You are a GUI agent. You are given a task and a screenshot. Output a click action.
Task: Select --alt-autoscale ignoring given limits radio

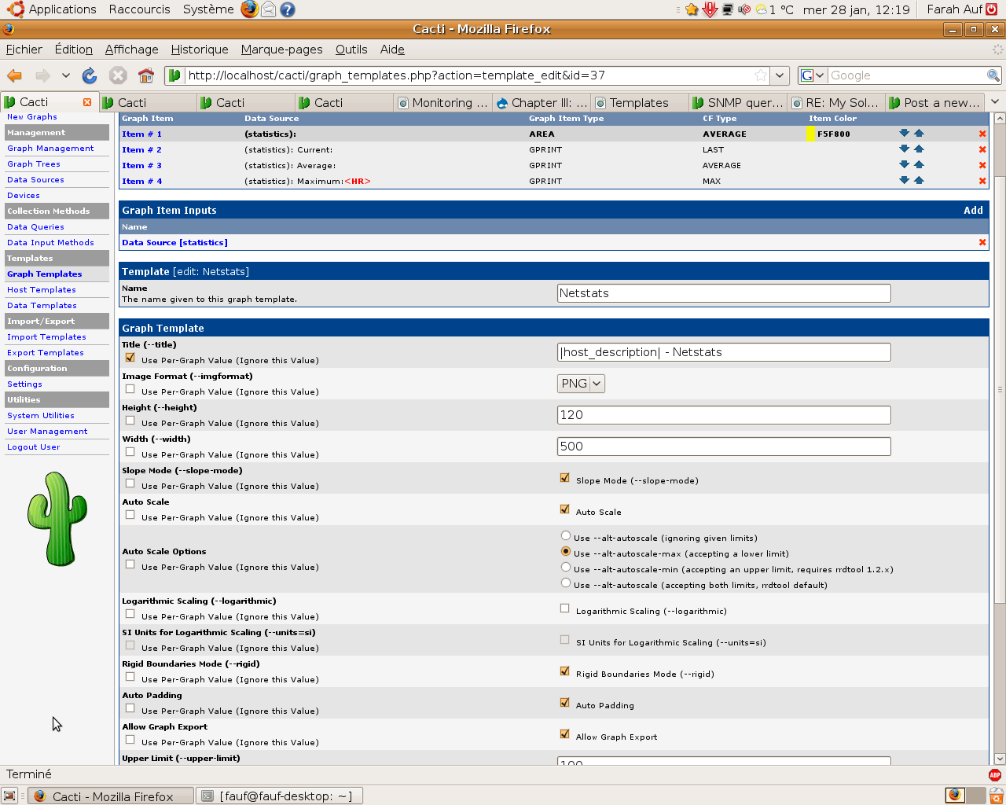[x=566, y=536]
